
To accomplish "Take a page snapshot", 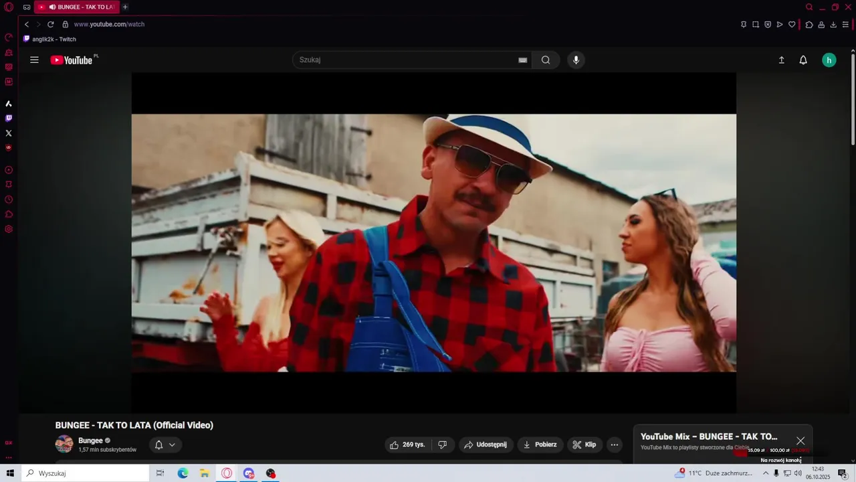I will 756,25.
